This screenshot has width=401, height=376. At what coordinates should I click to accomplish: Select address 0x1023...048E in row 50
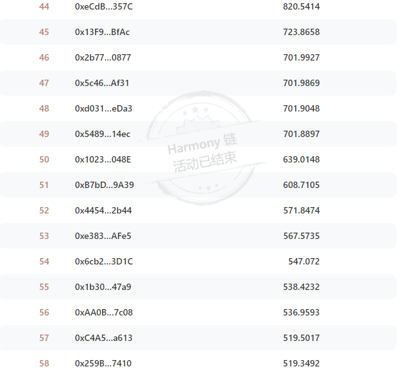click(x=103, y=159)
